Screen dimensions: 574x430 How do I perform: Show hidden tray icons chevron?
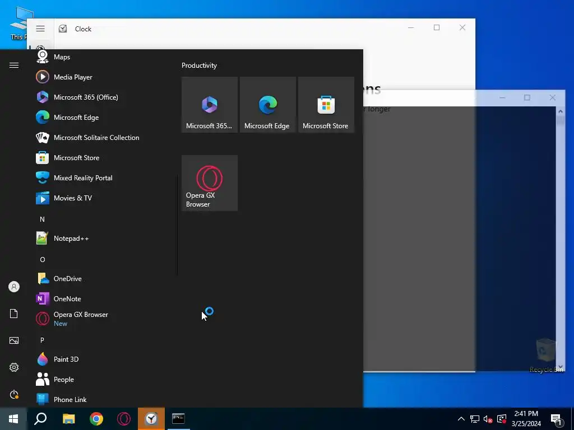pyautogui.click(x=461, y=419)
